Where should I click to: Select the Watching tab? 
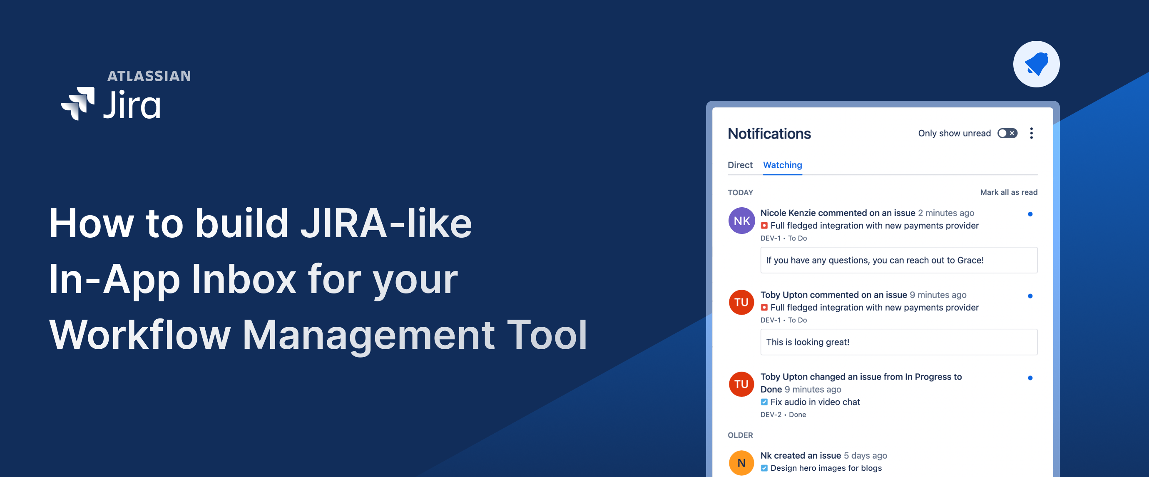(x=782, y=165)
